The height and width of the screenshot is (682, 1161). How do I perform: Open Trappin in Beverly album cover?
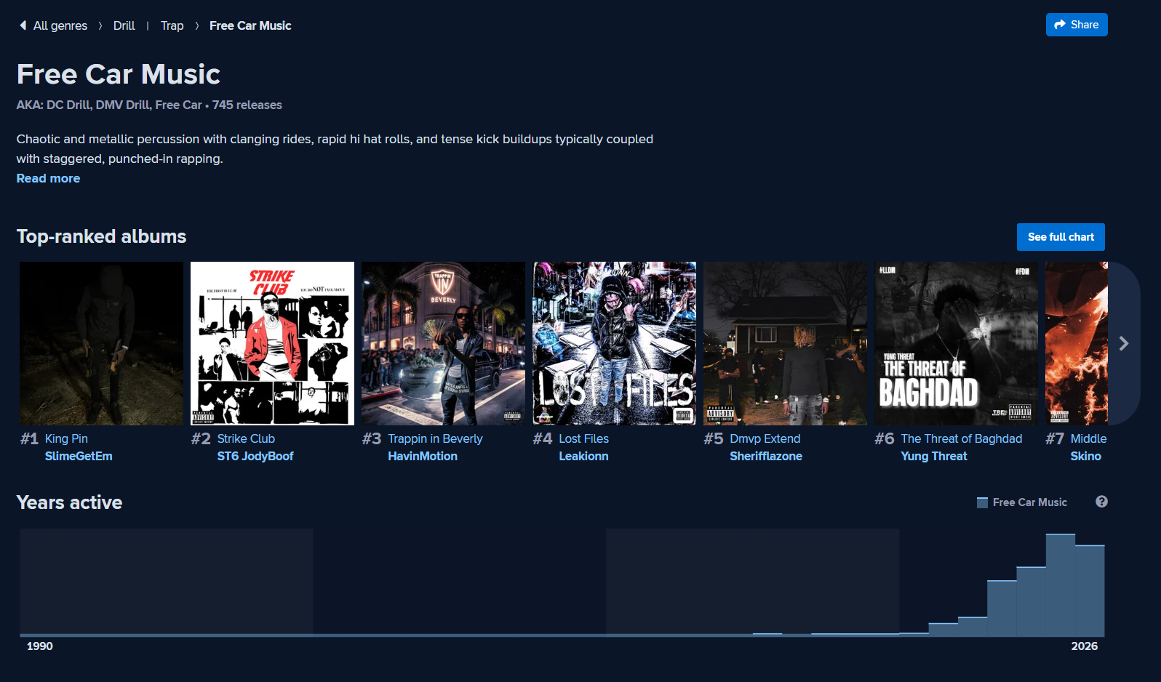[x=443, y=343]
